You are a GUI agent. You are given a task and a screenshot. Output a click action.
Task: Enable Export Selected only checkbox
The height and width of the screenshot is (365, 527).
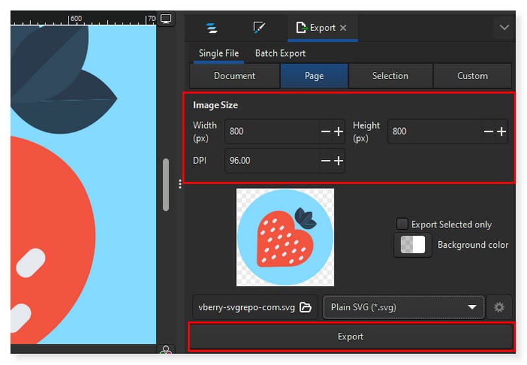(402, 224)
